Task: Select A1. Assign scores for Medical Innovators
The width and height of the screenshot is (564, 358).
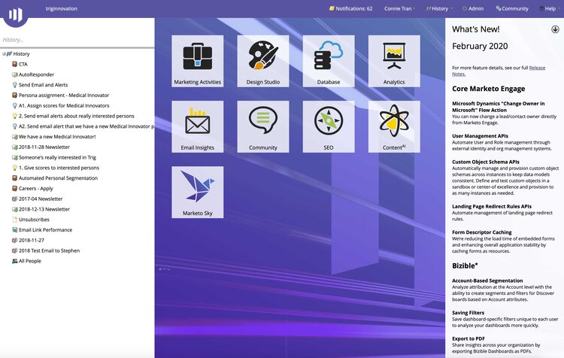Action: (x=64, y=106)
